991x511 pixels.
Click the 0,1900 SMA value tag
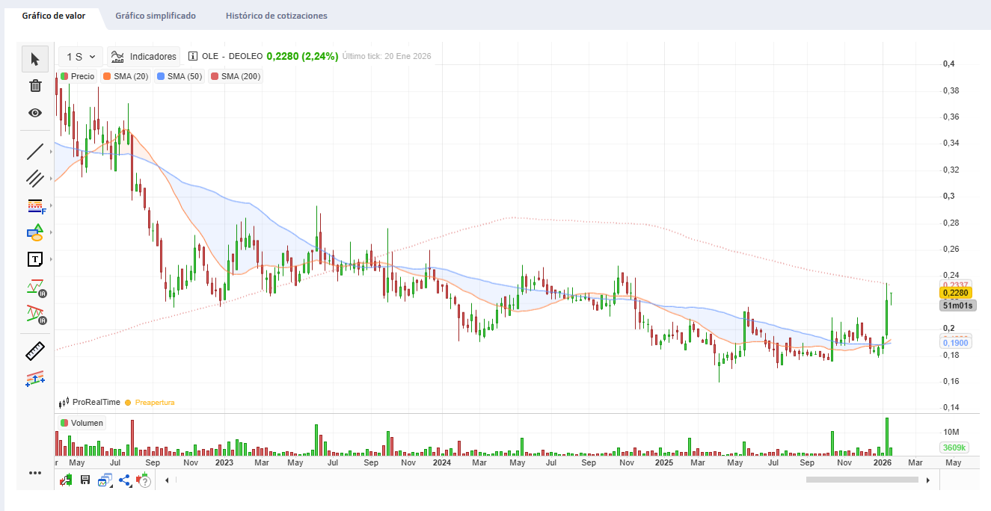[x=956, y=343]
